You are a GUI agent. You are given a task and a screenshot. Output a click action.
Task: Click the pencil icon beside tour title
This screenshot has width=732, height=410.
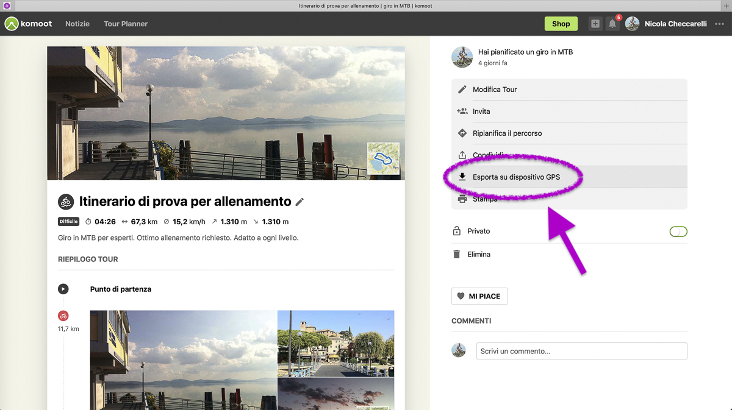point(300,202)
